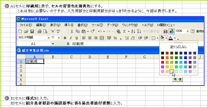Choose 塗りつぶしなし in the fill palette
This screenshot has height=108, width=208.
pos(178,47)
